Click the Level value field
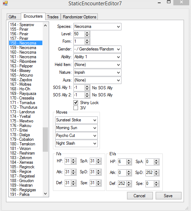Image resolution: width=191 pixels, height=211 pixels. coord(79,34)
